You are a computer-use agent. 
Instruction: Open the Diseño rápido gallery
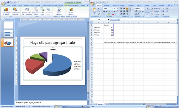click(59, 11)
